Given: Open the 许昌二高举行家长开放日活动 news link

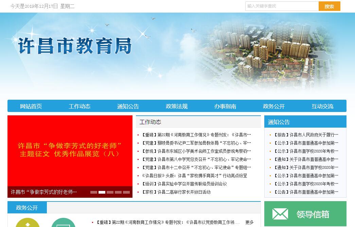Looking at the screenshot, I should click(x=184, y=192).
